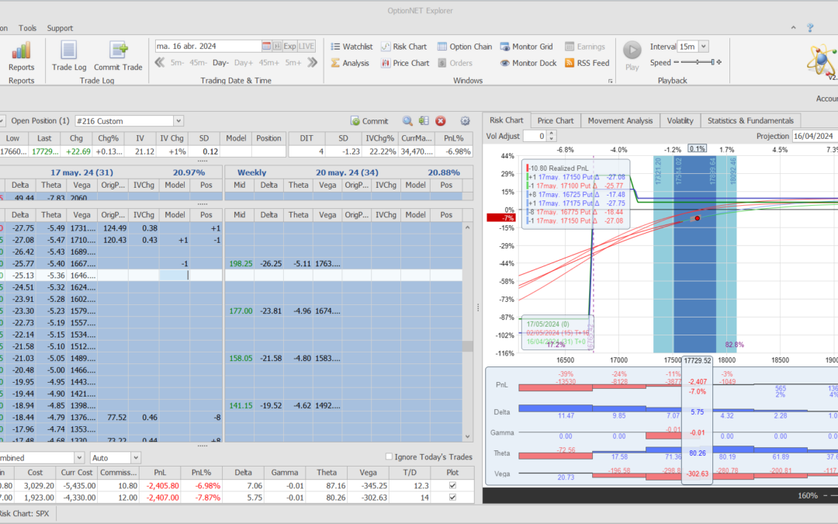Open the Support menu
This screenshot has width=838, height=524.
[60, 28]
